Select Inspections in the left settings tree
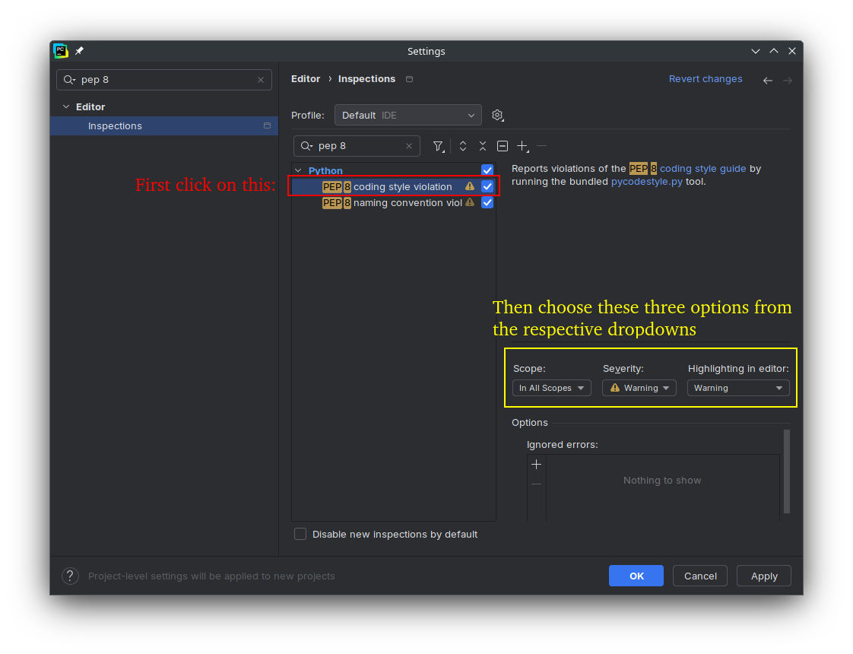This screenshot has width=853, height=654. [115, 126]
